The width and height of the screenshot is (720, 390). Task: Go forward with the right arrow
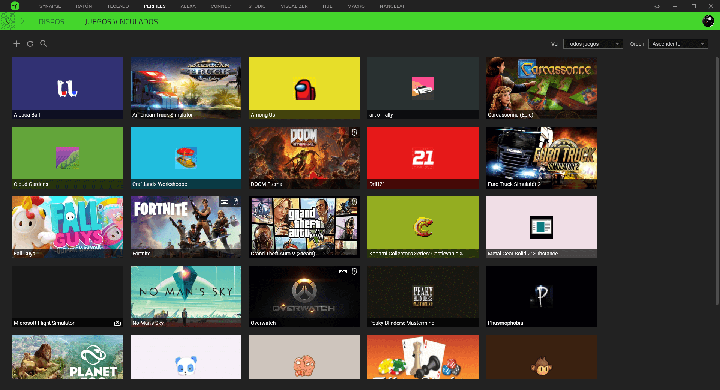pos(22,21)
